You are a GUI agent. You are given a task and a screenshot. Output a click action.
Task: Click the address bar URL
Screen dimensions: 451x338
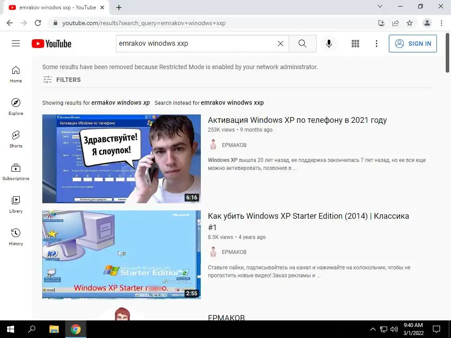point(144,23)
